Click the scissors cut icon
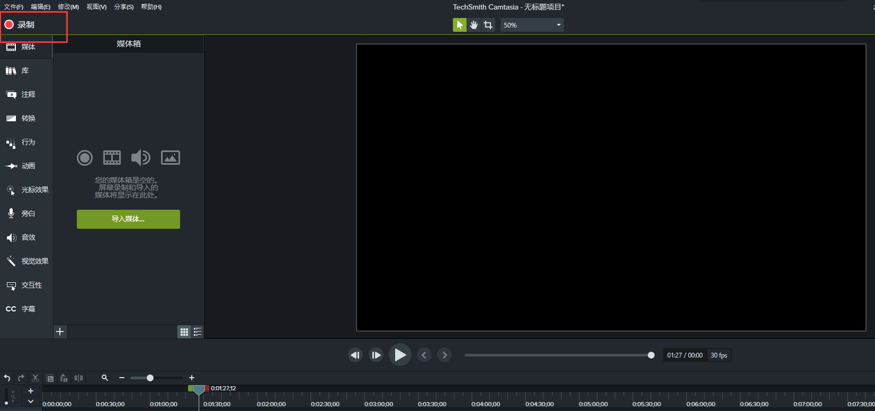The width and height of the screenshot is (875, 411). pyautogui.click(x=35, y=378)
